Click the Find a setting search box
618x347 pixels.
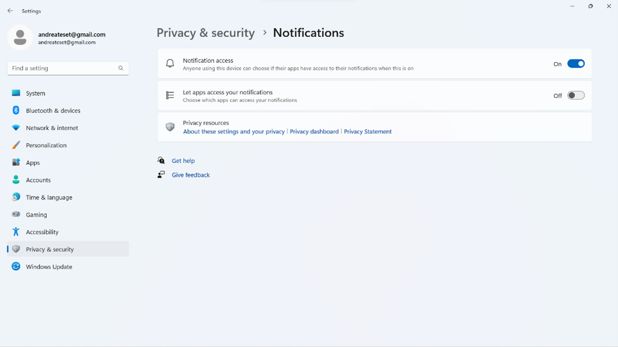62,68
